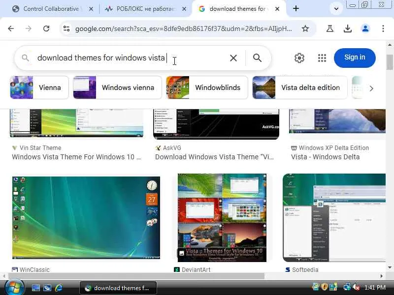Viewport: 394px width, 295px height.
Task: Open Windows Vista Theme For Windows 10 link
Action: point(77,157)
